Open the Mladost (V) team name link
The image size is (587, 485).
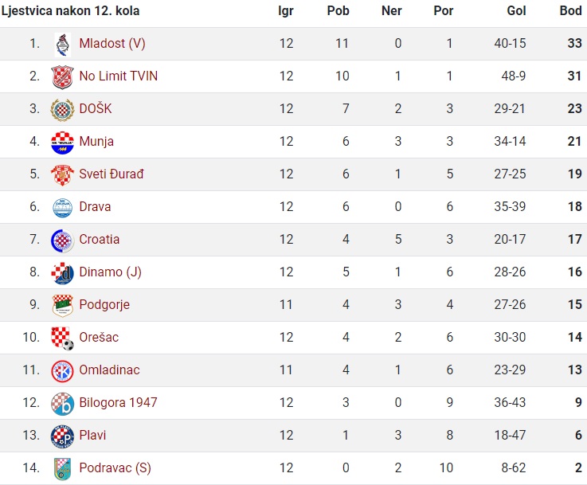click(112, 44)
